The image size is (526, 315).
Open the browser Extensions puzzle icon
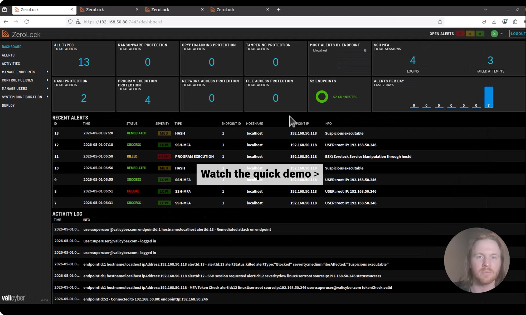515,22
